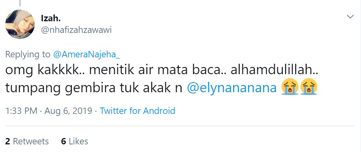Select the word 'alhamdulillah..' in tweet

pos(274,70)
